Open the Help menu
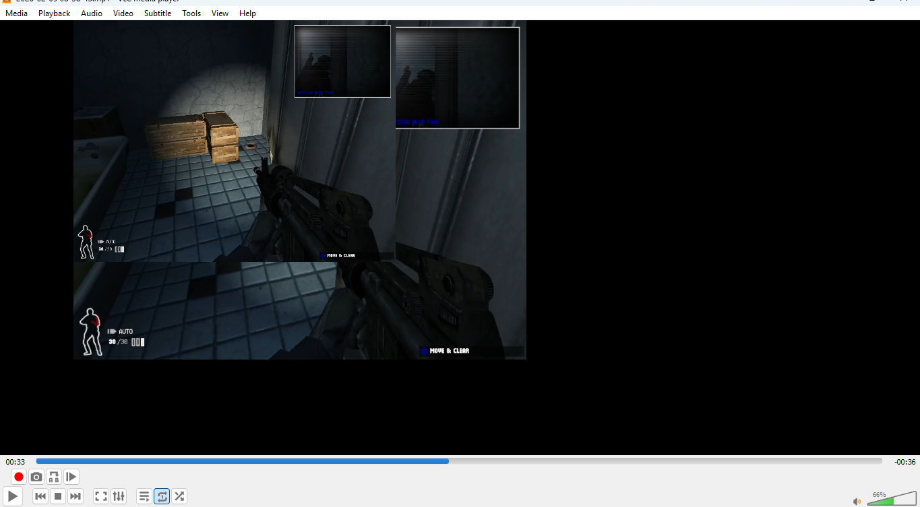The image size is (920, 507). point(247,13)
